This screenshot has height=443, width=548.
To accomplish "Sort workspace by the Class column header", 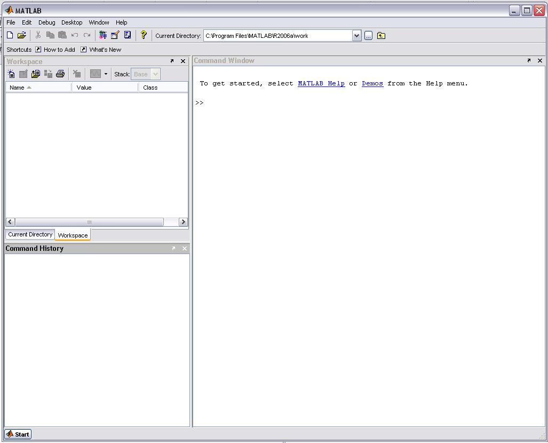I will 163,88.
